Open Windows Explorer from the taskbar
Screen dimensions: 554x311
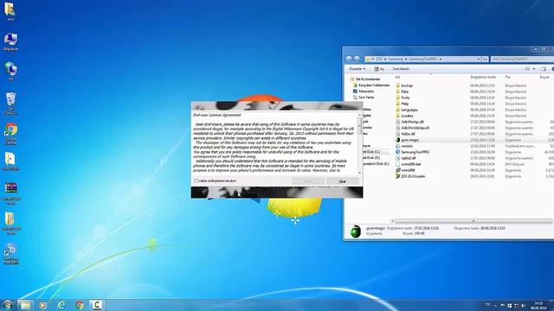(x=25, y=305)
